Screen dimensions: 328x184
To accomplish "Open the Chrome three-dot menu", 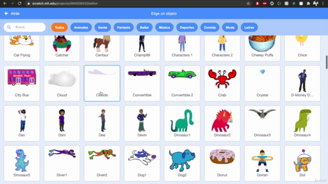I will [x=323, y=4].
